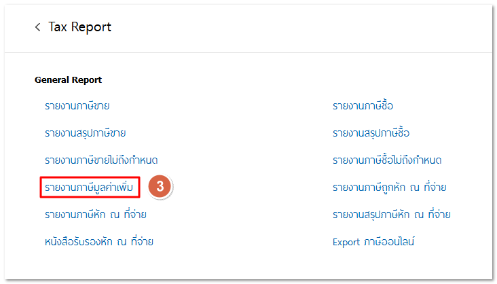Image resolution: width=497 pixels, height=284 pixels.
Task: Select รายงานภาษีซื้อไม่ถึงกำหนด link
Action: pos(387,160)
